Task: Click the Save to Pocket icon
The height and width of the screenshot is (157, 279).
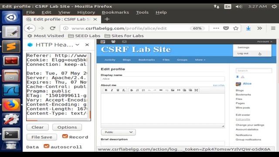Action: [x=226, y=28]
